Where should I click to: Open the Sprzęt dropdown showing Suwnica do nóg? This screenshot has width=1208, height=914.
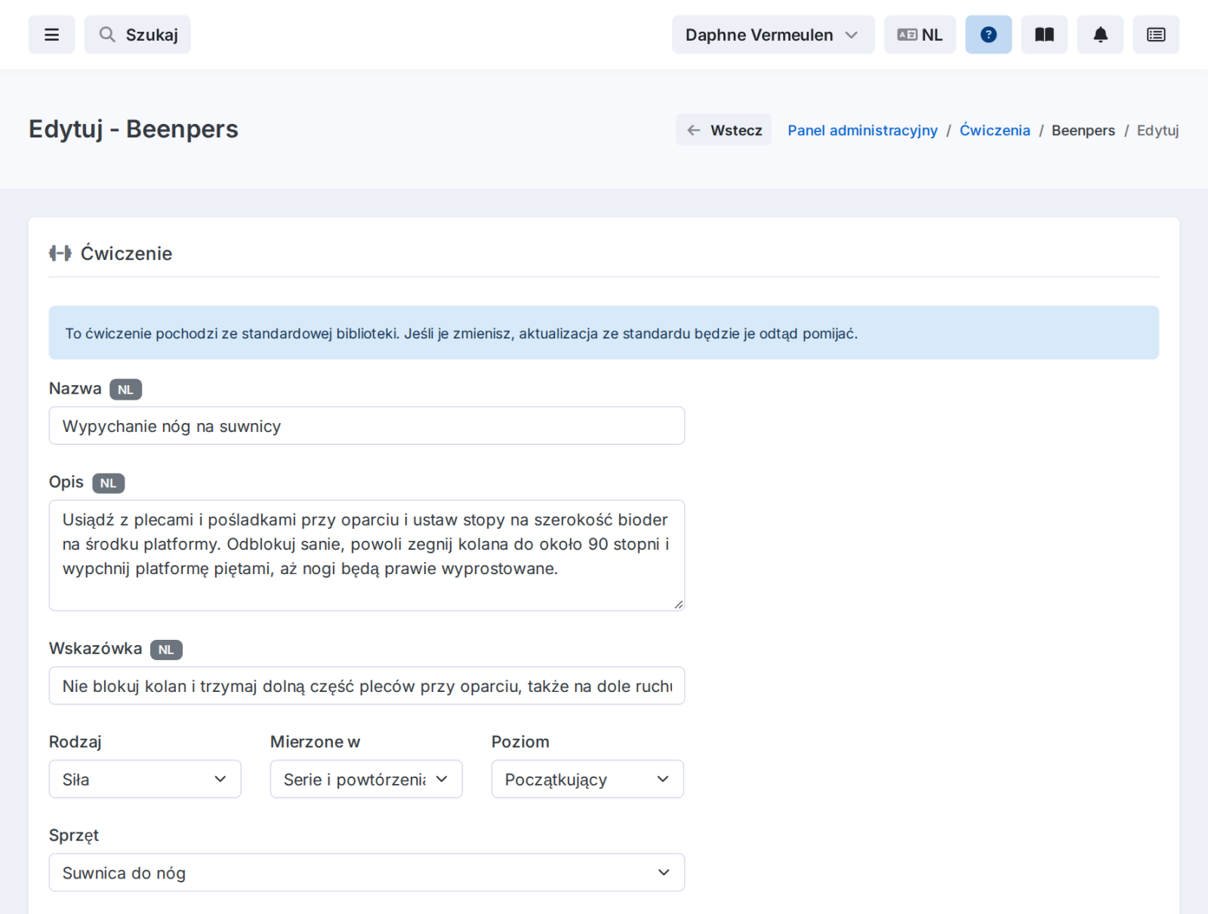tap(367, 872)
